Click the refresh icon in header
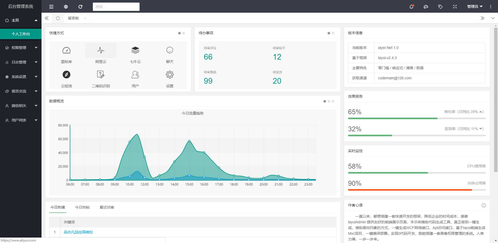498x243 pixels. tap(80, 7)
